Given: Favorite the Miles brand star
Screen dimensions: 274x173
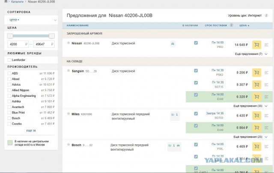Looking at the screenshot, I should click(68, 113).
